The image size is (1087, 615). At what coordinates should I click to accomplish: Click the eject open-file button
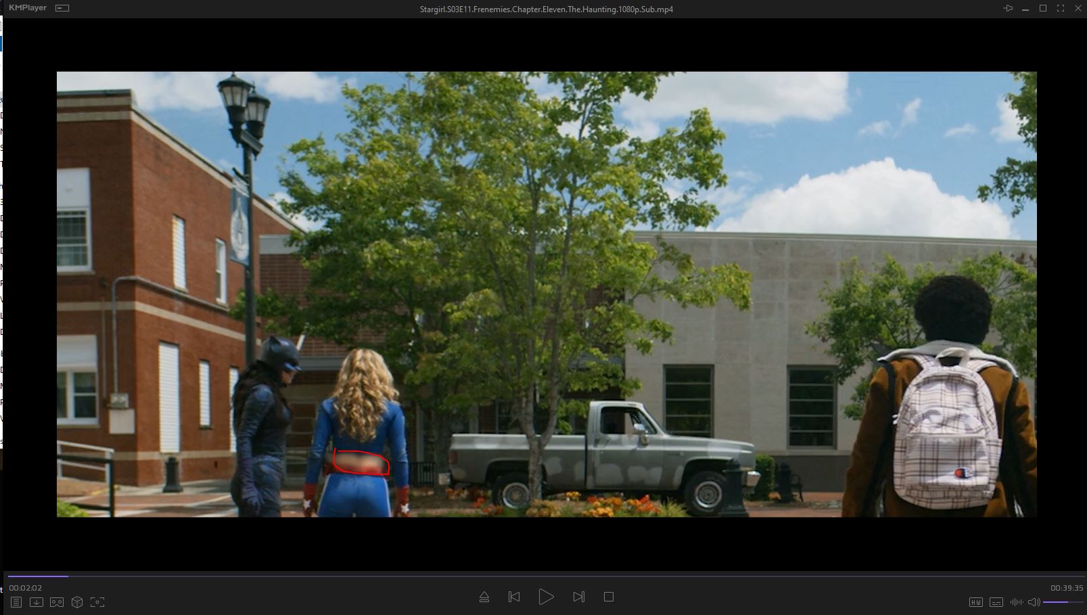coord(484,597)
